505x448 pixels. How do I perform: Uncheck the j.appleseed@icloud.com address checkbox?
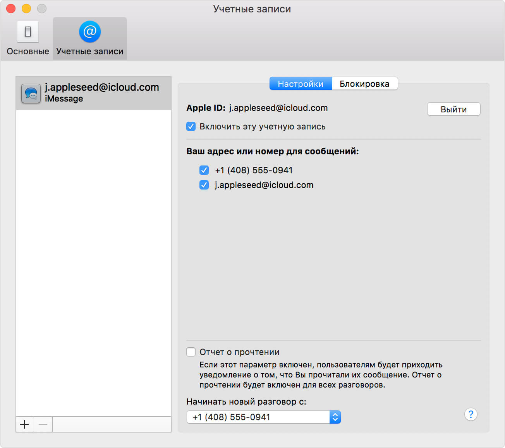click(204, 185)
